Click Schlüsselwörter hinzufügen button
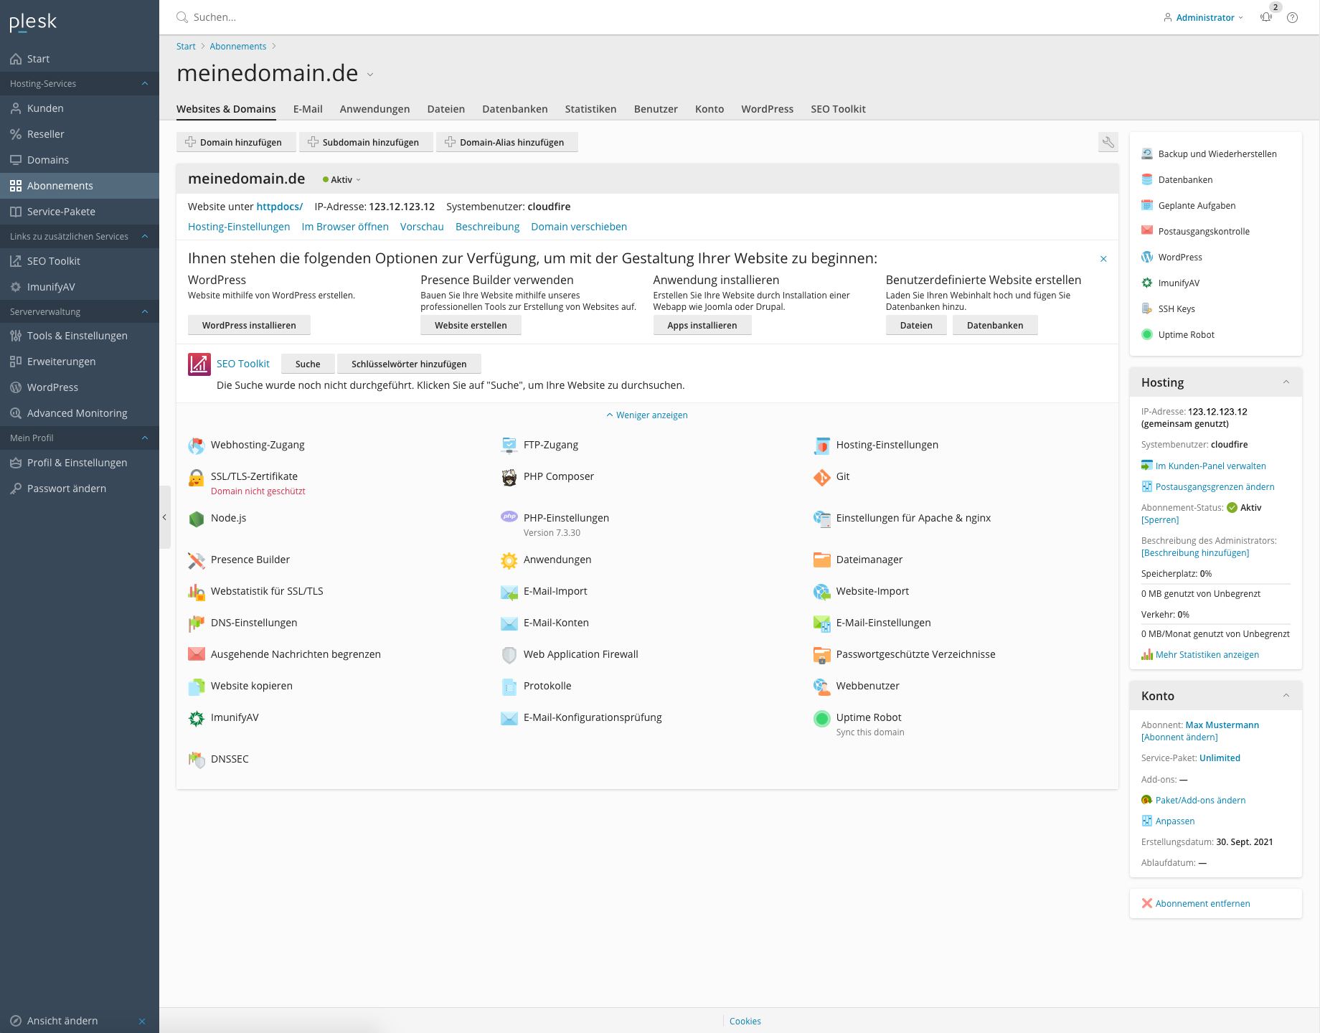 409,364
